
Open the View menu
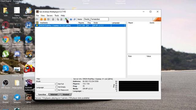[43, 16]
